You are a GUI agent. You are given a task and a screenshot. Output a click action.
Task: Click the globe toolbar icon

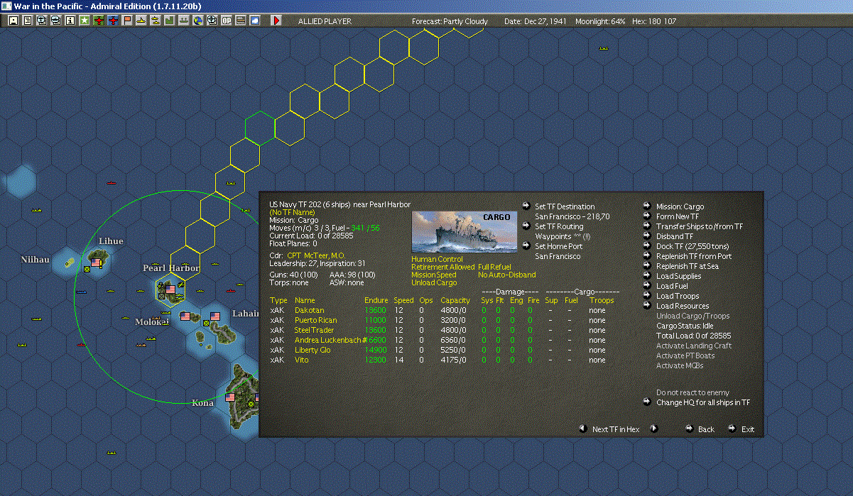point(197,21)
